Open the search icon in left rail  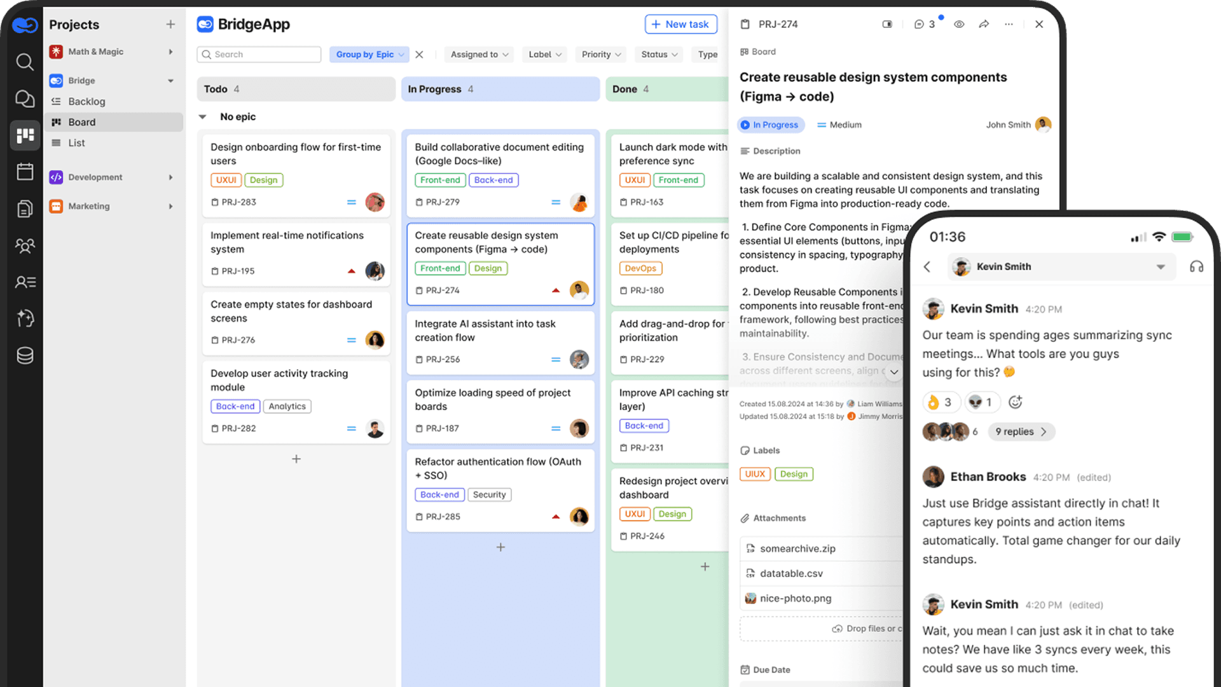pos(25,62)
